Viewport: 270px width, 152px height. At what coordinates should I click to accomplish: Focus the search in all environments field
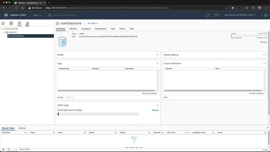(x=64, y=15)
